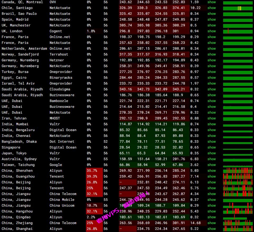This screenshot has height=232, width=254.
Task: Click show for Taiwan, Taichung Google
Action: [212, 165]
